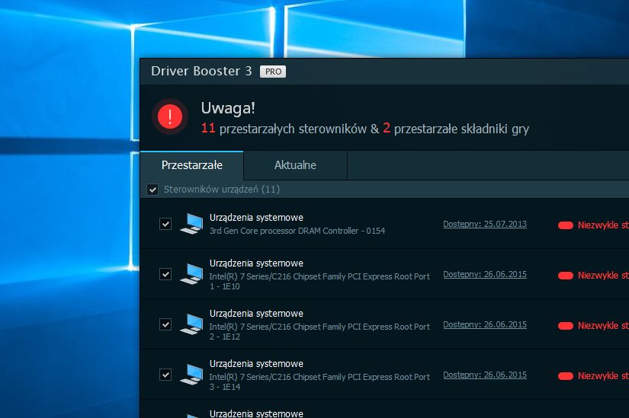Image resolution: width=629 pixels, height=418 pixels.
Task: Select the 'PCI Express Root Port 3 - 1E14' description
Action: click(x=319, y=381)
